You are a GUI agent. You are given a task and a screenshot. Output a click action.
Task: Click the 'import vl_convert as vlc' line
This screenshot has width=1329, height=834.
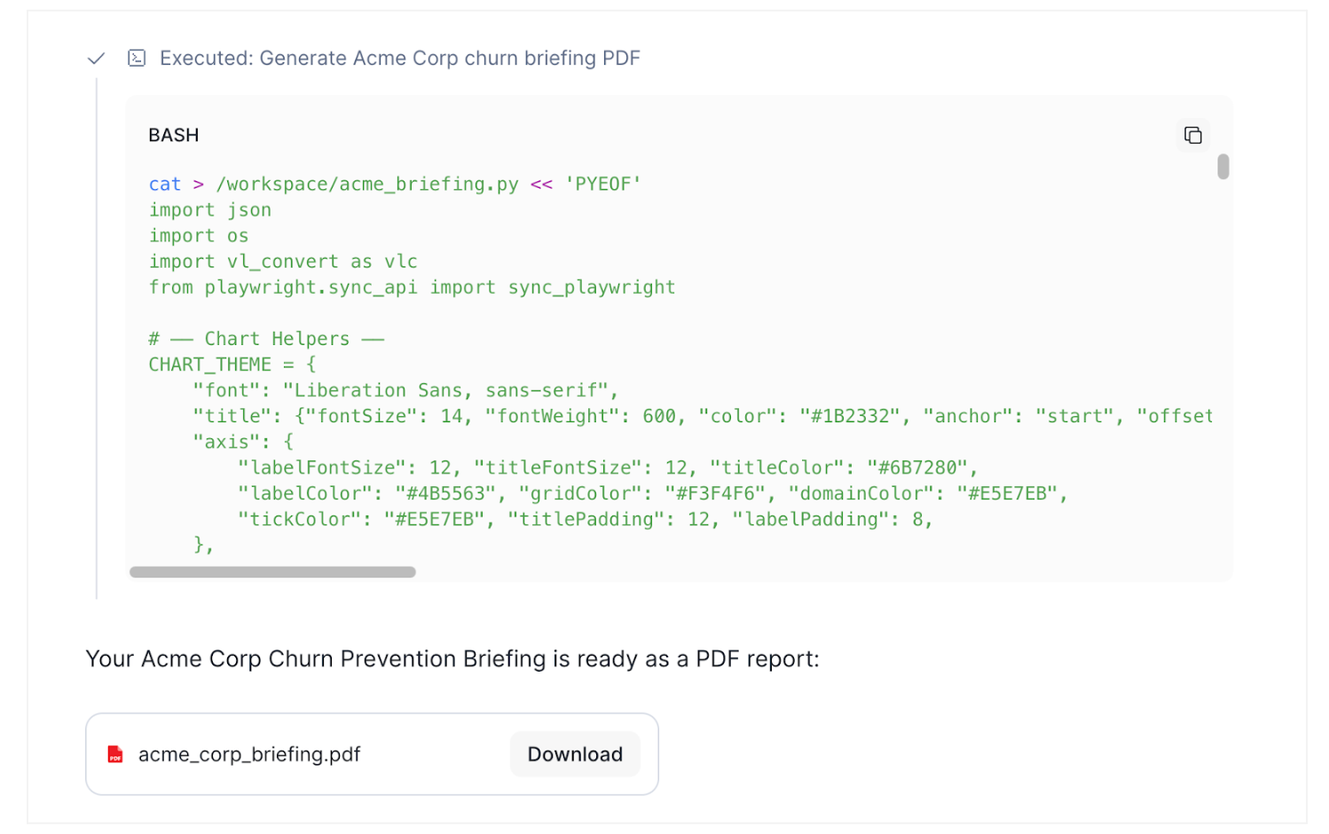click(x=283, y=262)
